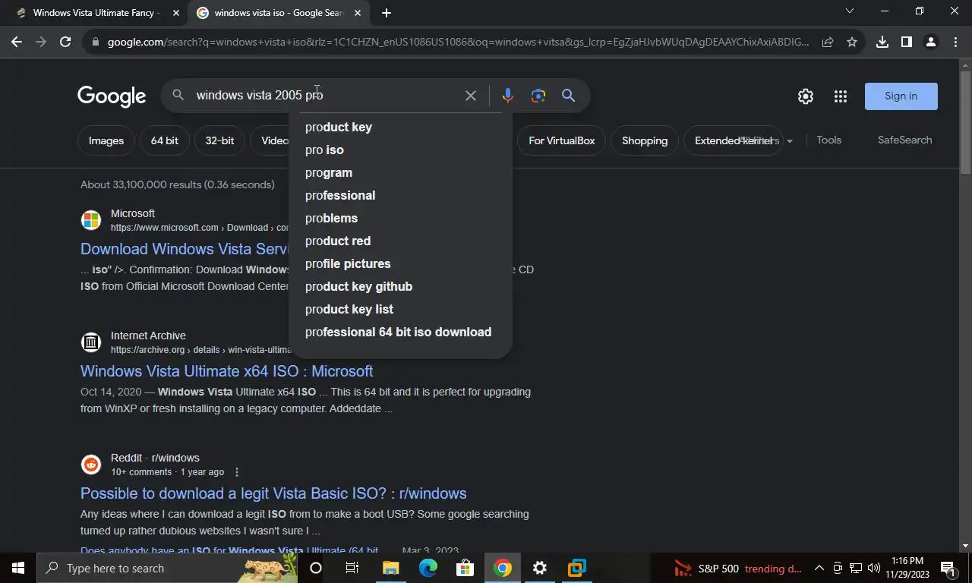Share this page icon in address bar

(828, 42)
